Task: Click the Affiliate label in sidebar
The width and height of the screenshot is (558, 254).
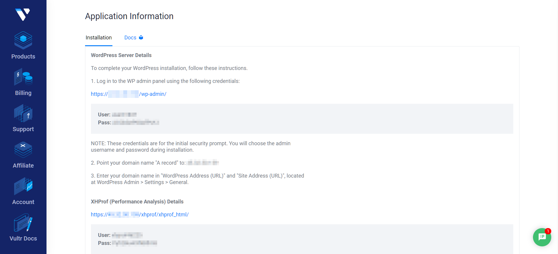Action: (x=23, y=166)
